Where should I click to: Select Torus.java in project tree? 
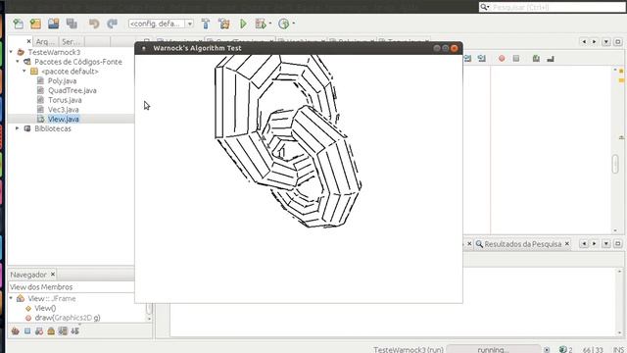65,100
